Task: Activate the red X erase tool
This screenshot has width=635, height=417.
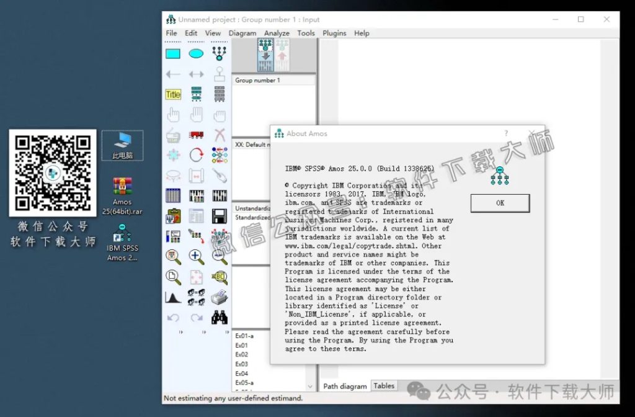Action: pos(220,135)
